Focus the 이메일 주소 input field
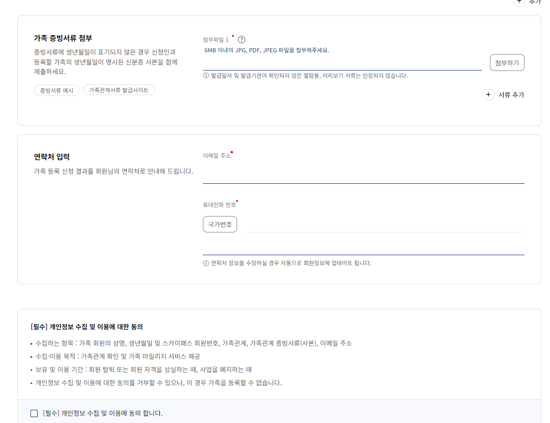 pyautogui.click(x=363, y=174)
